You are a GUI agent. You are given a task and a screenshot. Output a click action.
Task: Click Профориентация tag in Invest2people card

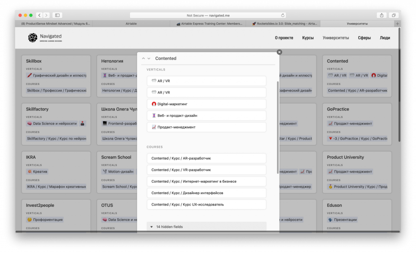(45, 220)
